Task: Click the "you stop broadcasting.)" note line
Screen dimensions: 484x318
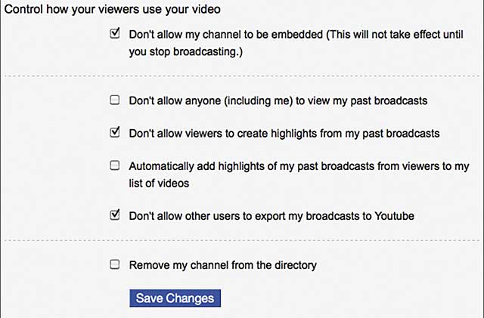Action: click(185, 52)
